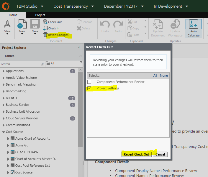
Task: Click the All select link
Action: click(155, 76)
